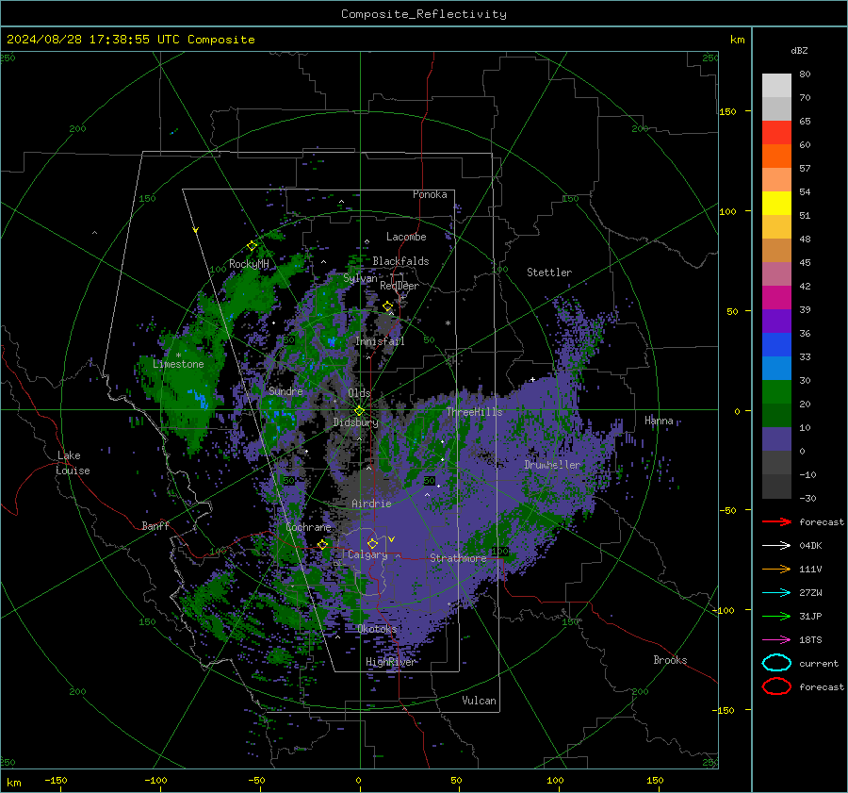Click the Strathmore city label
Screen dimensions: 848x793
point(458,558)
